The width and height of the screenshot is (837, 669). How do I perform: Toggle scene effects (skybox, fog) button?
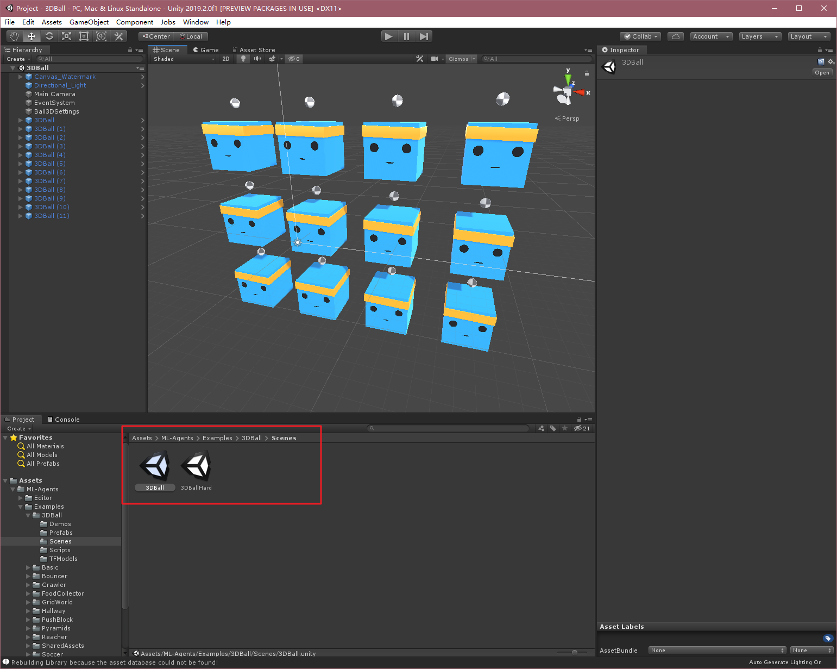(272, 59)
